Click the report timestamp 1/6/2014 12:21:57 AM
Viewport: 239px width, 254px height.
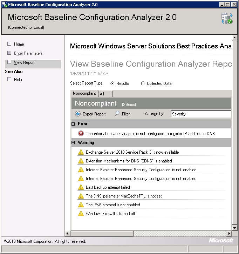(x=89, y=74)
